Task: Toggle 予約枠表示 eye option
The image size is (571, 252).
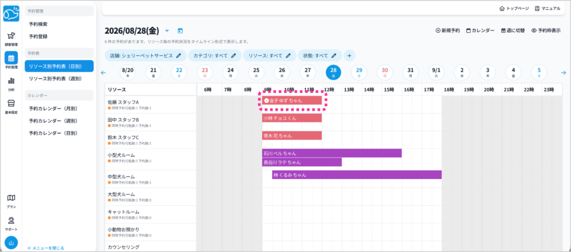Action: tap(545, 31)
